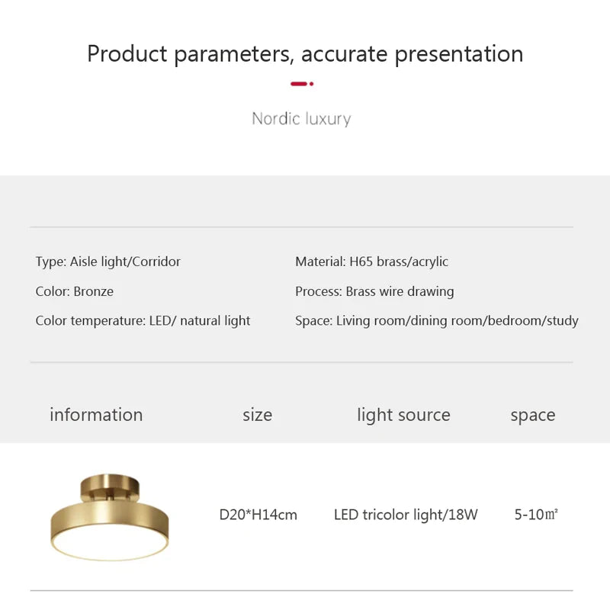Click the "D20*H14cm" size value
This screenshot has height=610, width=610.
[x=258, y=515]
